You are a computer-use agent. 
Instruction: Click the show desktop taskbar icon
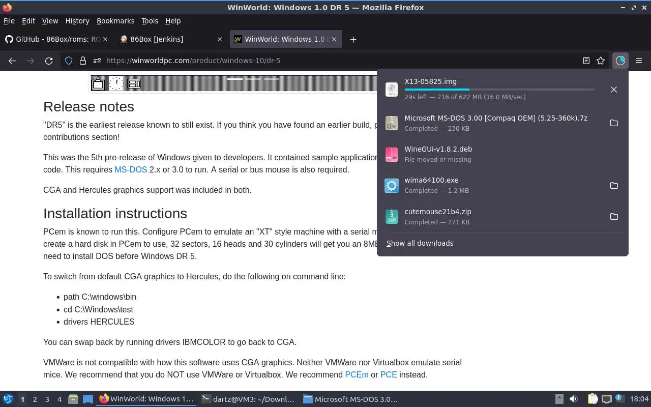tap(87, 399)
